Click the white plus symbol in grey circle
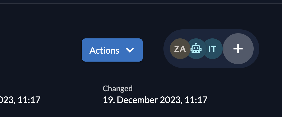 tap(238, 49)
